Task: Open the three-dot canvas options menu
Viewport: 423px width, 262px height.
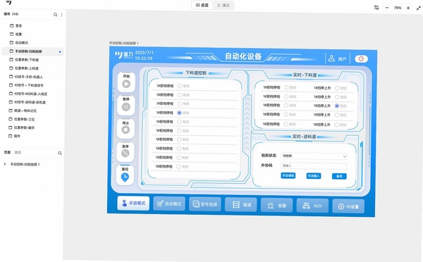Action: (62, 15)
